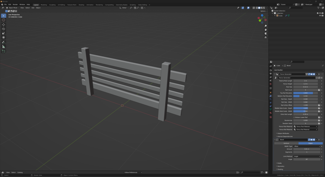
Task: Open the Tool properties tab
Action: [x=271, y=66]
